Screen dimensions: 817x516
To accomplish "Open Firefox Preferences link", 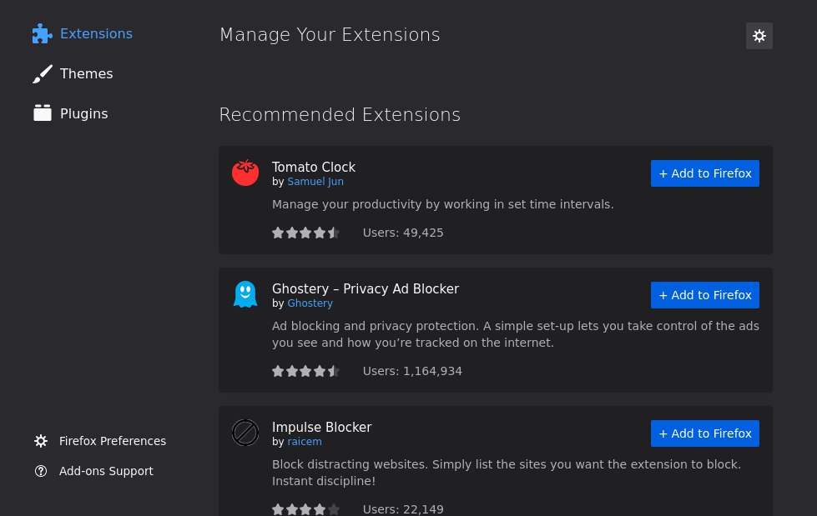I will 113,441.
